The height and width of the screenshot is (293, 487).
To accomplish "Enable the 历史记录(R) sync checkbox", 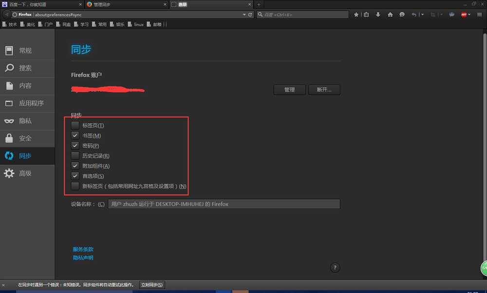I will click(x=75, y=155).
